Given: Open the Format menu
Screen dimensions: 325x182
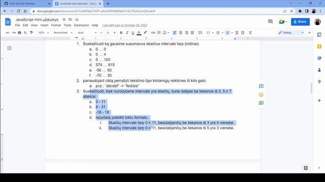Looking at the screenshot, I should click(56, 25).
